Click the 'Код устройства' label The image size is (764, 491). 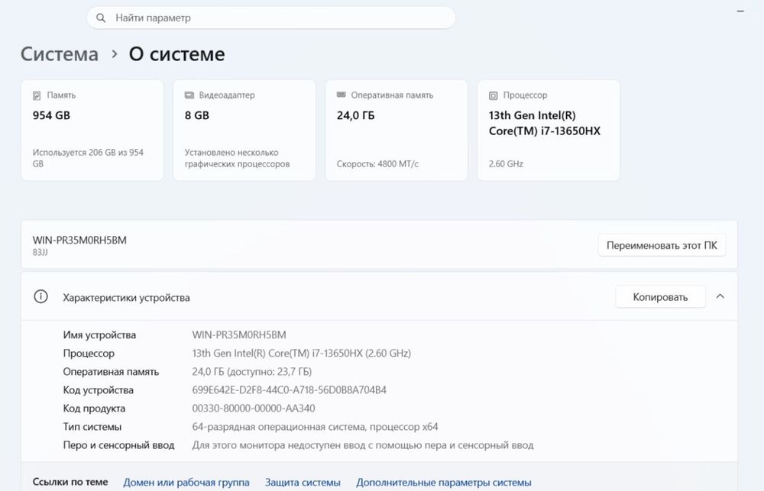click(x=98, y=390)
